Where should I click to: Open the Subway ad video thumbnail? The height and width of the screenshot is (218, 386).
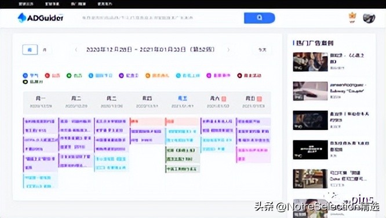click(x=310, y=91)
